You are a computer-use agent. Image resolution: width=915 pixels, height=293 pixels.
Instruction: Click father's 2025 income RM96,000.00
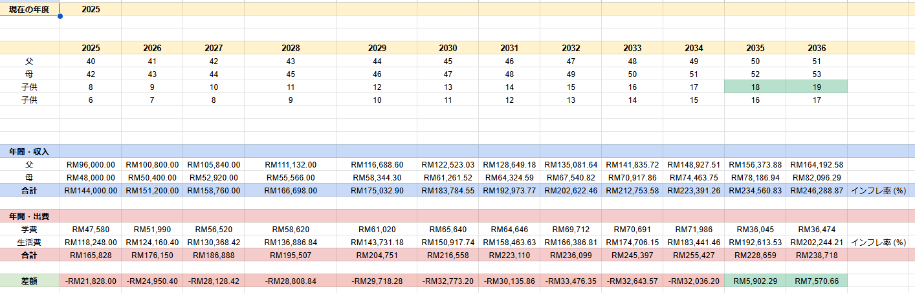[91, 164]
